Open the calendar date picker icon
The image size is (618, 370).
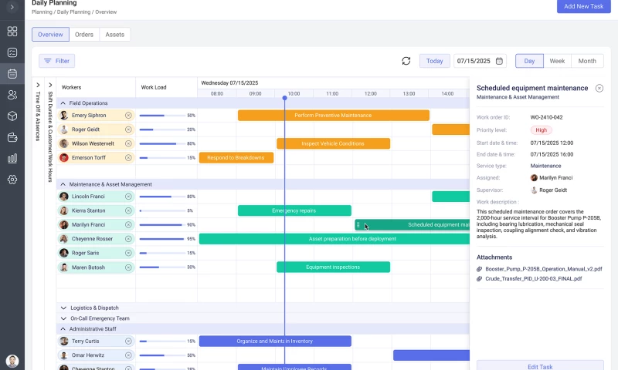point(499,61)
